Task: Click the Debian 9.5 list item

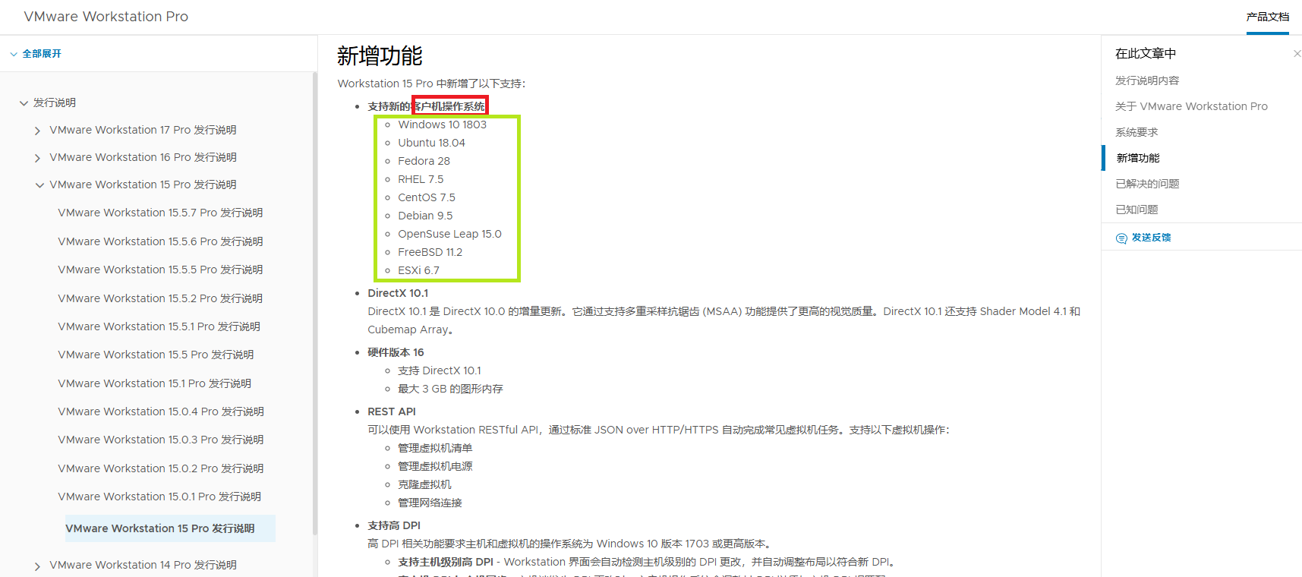Action: (425, 216)
